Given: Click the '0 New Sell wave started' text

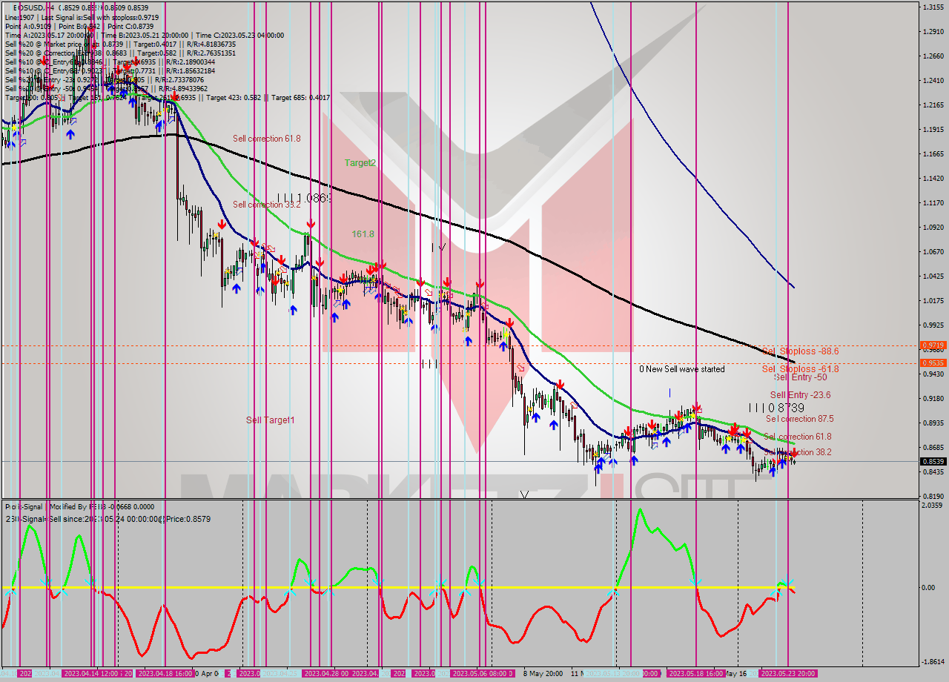Looking at the screenshot, I should [682, 369].
